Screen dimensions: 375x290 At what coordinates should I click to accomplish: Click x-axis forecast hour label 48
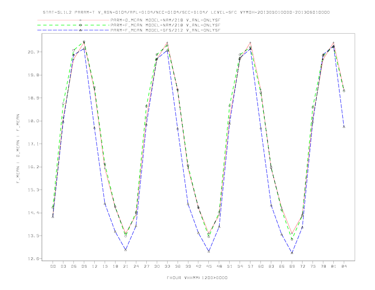tap(219, 266)
